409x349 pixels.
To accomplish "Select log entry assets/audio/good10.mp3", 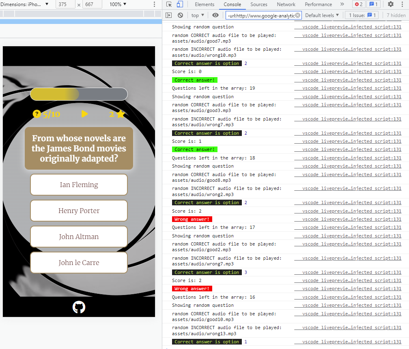I will pos(203,319).
